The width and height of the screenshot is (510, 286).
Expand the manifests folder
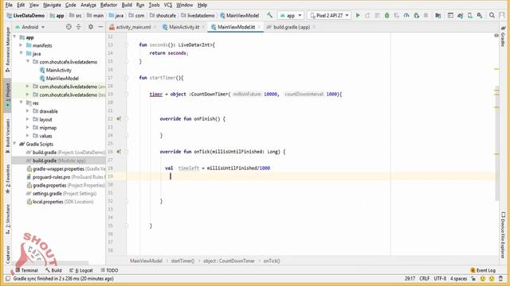point(22,45)
